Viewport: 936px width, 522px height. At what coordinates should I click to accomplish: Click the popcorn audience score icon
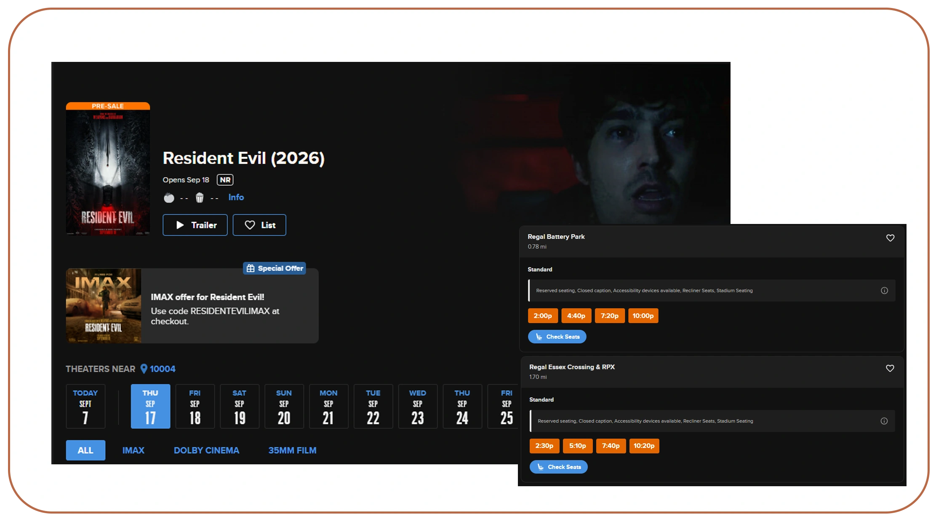(x=200, y=197)
